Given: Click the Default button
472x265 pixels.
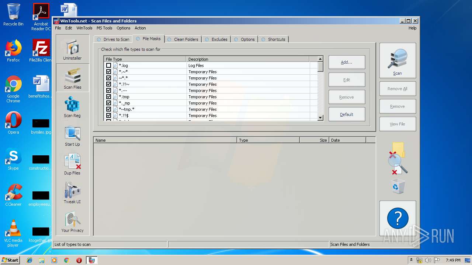Looking at the screenshot, I should click(x=347, y=114).
